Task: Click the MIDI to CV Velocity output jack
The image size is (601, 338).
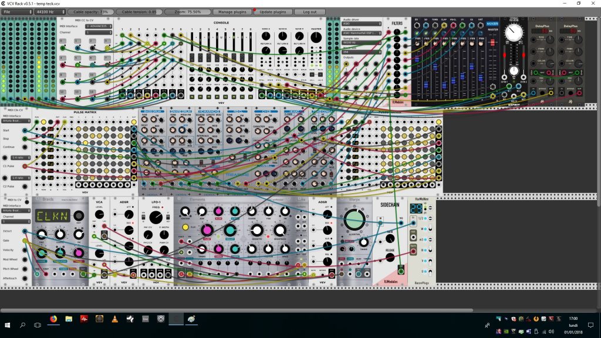Action: [x=25, y=250]
